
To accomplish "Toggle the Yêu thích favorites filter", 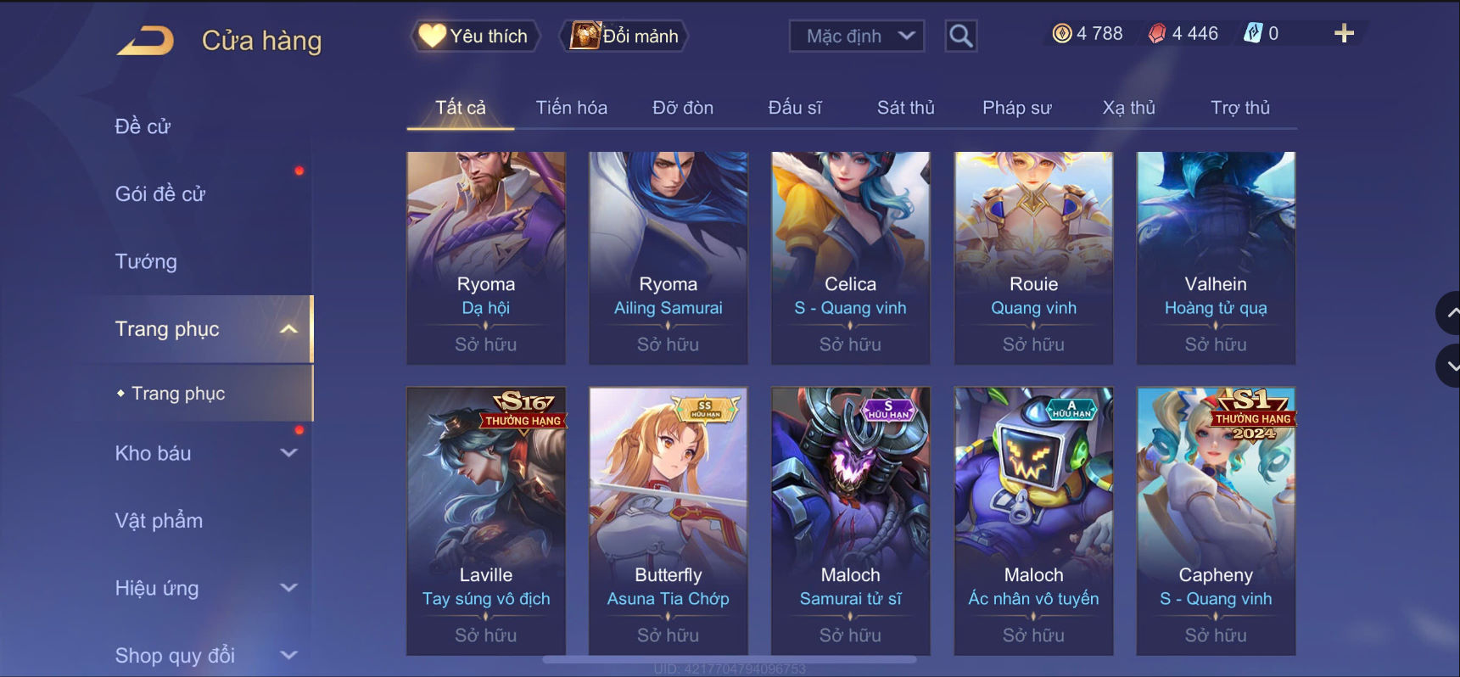I will click(x=474, y=36).
